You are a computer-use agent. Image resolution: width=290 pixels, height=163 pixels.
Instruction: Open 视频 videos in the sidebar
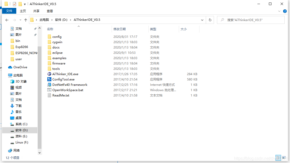pos(16,88)
